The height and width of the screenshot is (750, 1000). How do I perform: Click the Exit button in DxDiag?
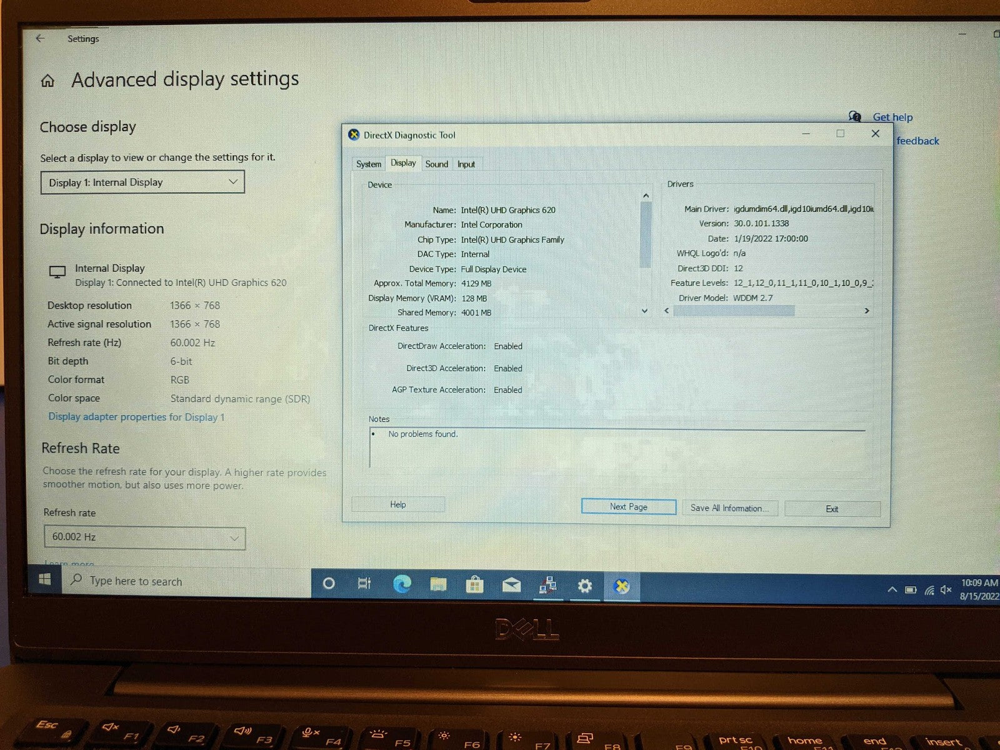(832, 509)
